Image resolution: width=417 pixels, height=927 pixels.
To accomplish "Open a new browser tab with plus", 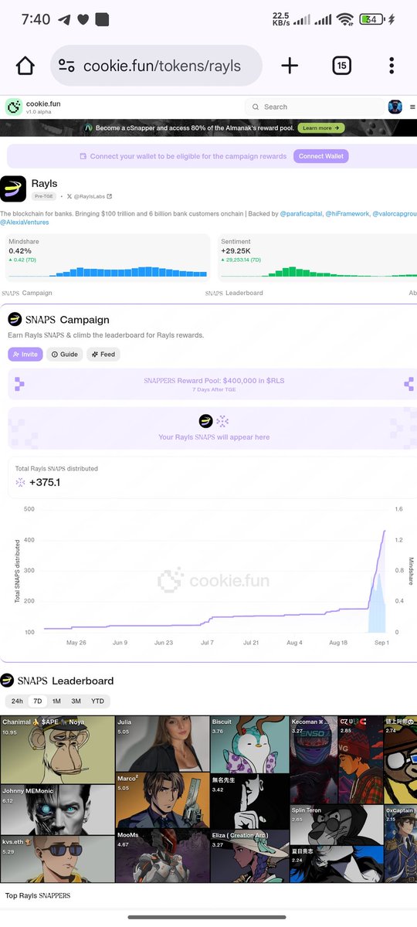I will 290,66.
